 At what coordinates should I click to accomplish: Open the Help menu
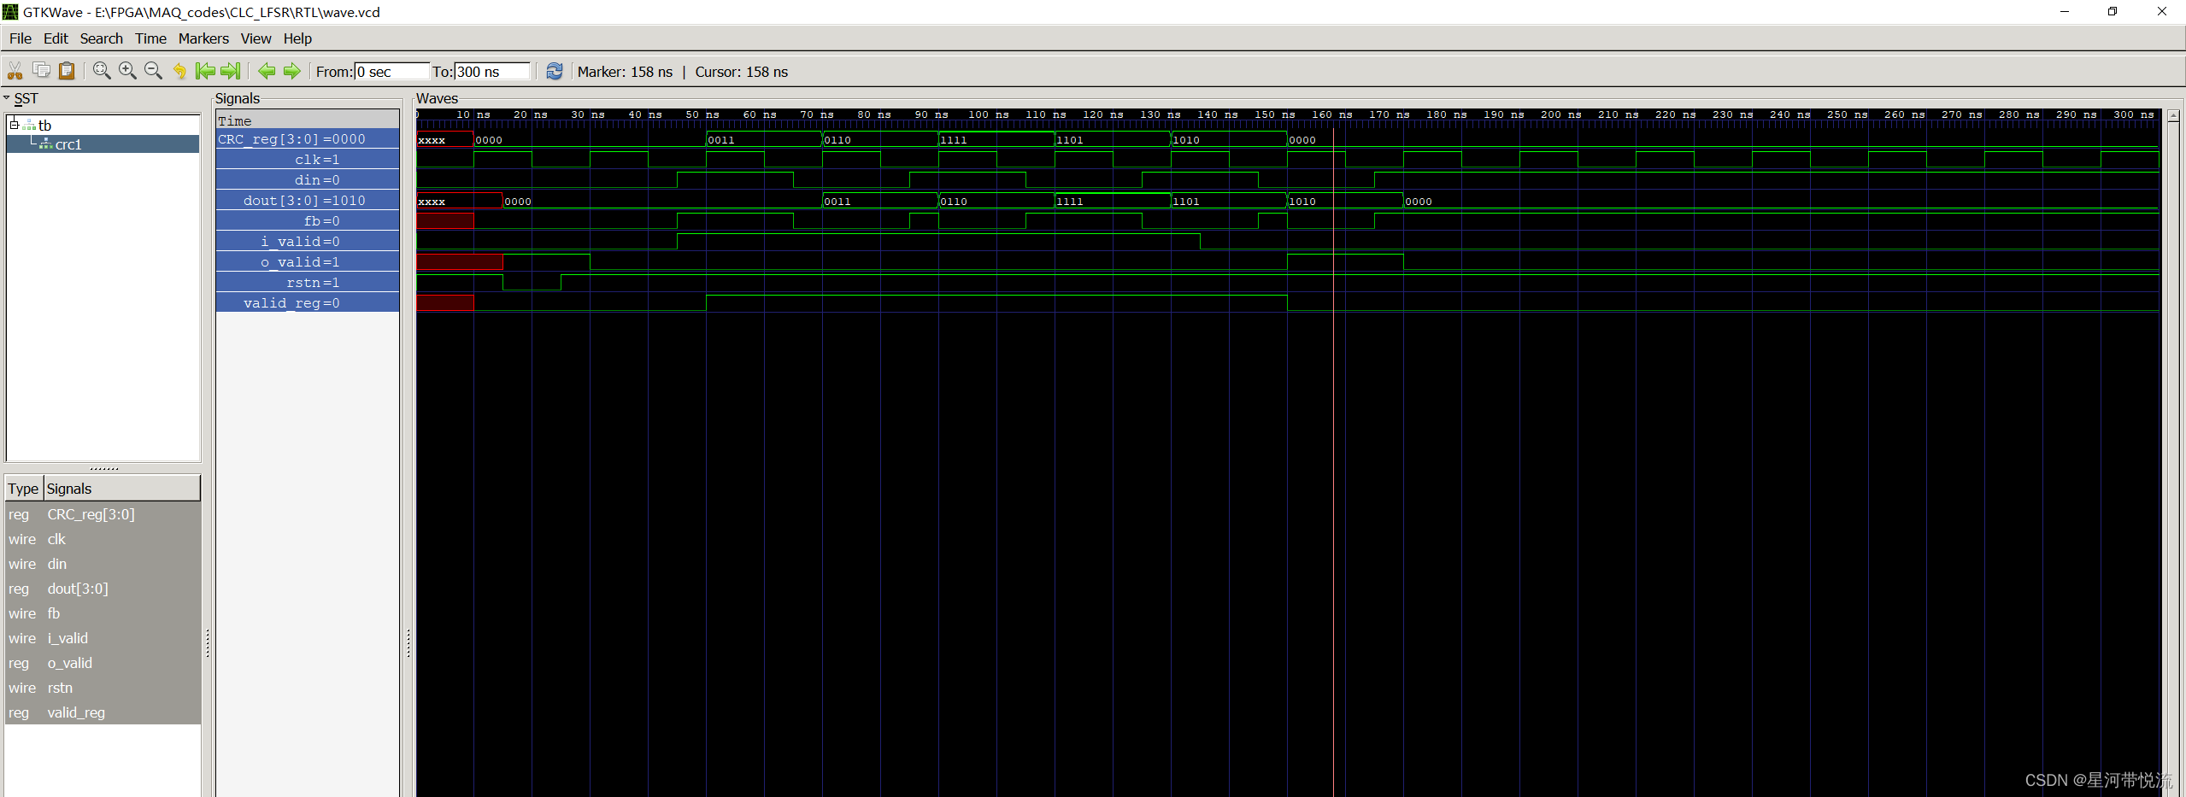[x=297, y=38]
